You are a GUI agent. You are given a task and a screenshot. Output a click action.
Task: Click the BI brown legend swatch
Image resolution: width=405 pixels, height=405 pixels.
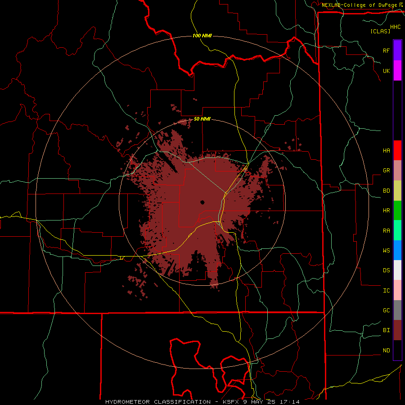[397, 330]
